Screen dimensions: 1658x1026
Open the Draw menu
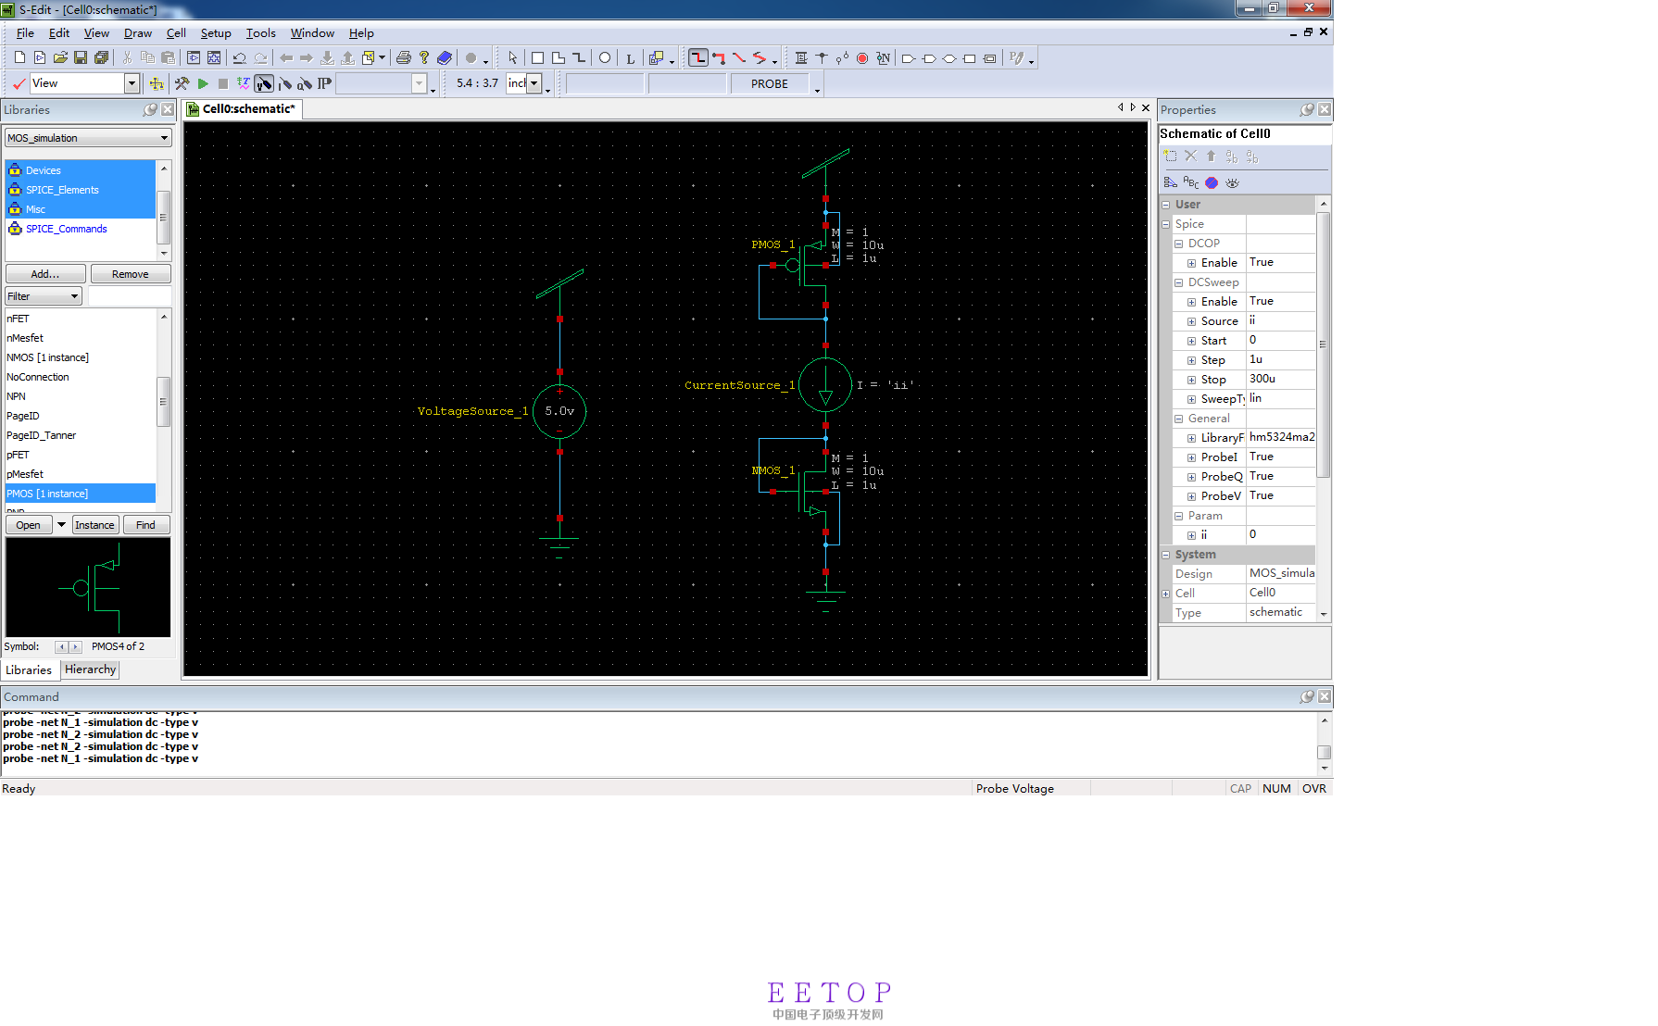(137, 33)
